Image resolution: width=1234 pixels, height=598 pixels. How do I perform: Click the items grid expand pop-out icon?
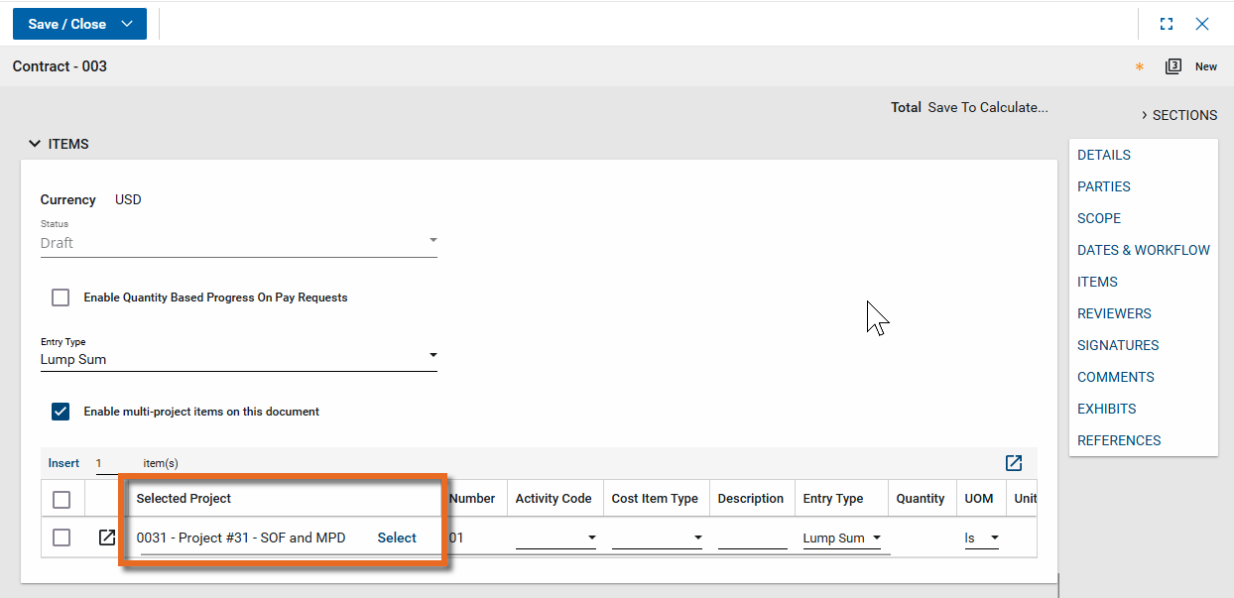[1013, 463]
